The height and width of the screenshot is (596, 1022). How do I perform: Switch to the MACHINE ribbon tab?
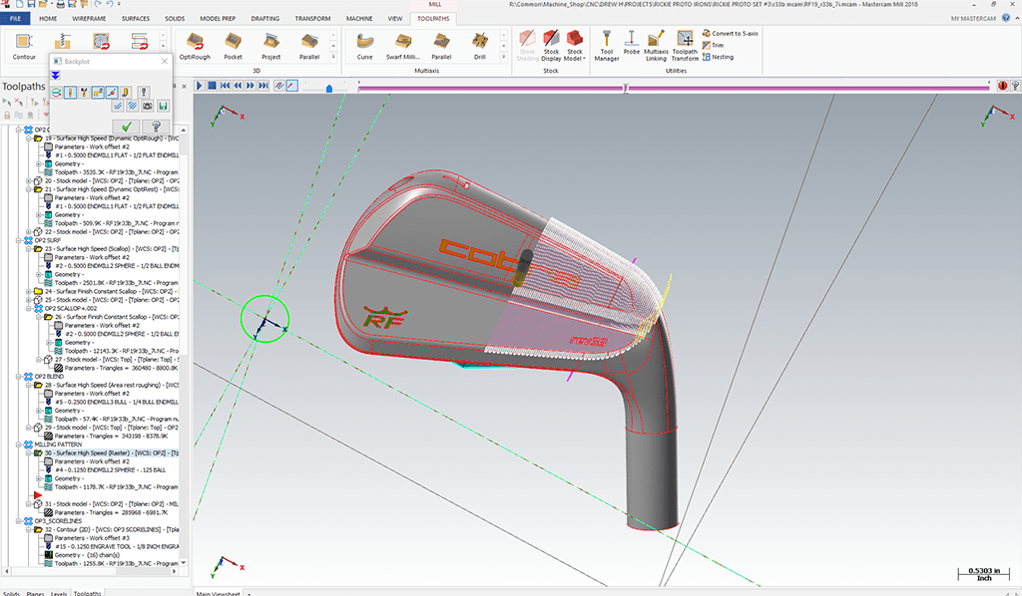click(359, 18)
